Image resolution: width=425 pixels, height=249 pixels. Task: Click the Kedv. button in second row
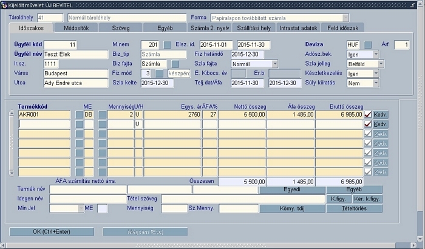point(380,124)
